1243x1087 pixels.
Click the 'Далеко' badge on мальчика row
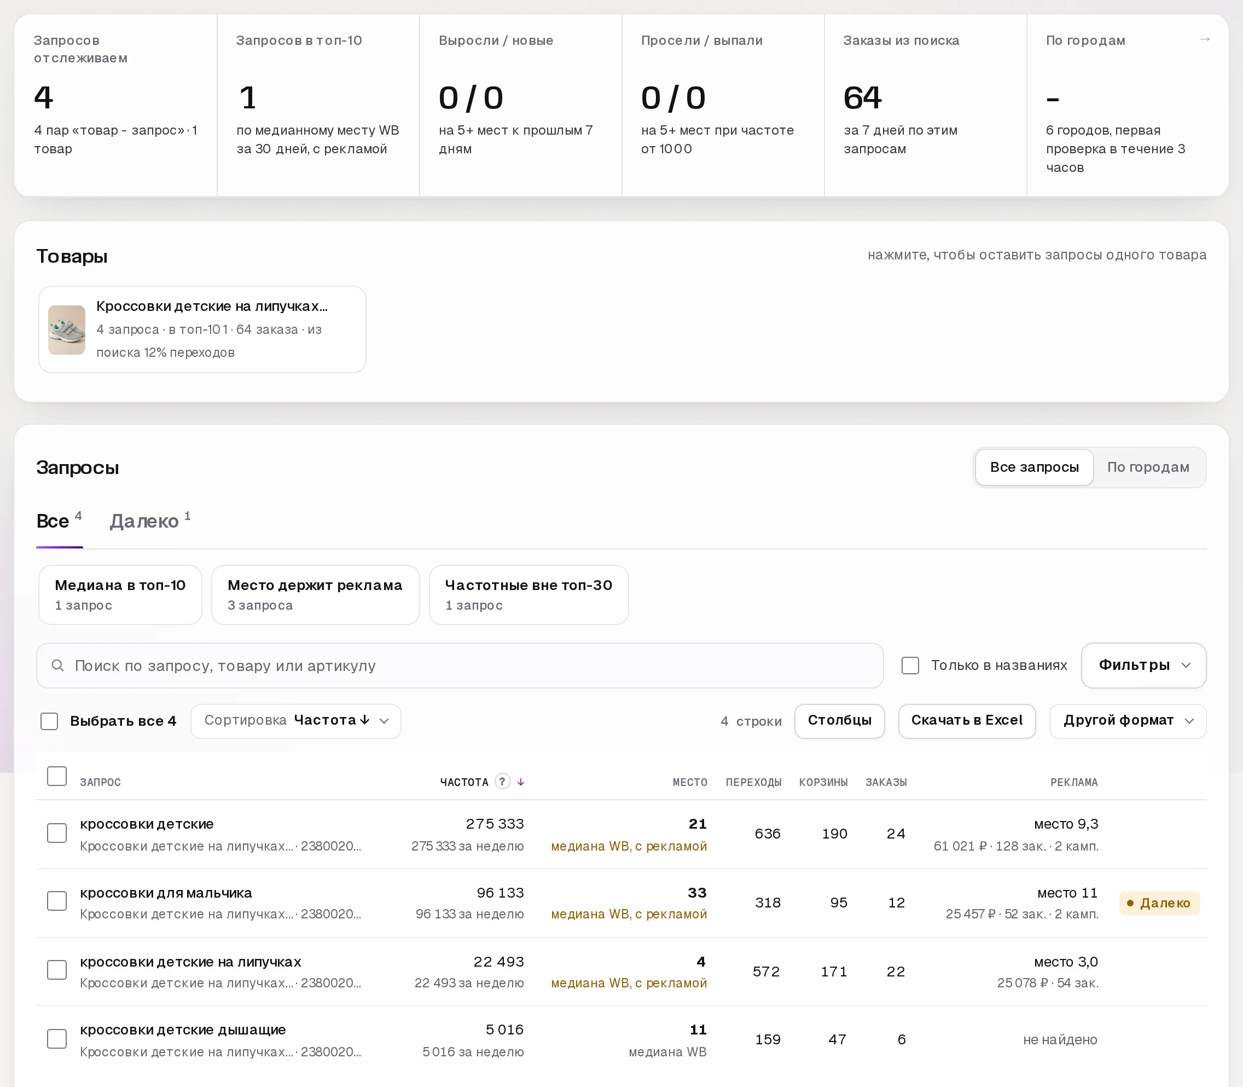point(1159,903)
